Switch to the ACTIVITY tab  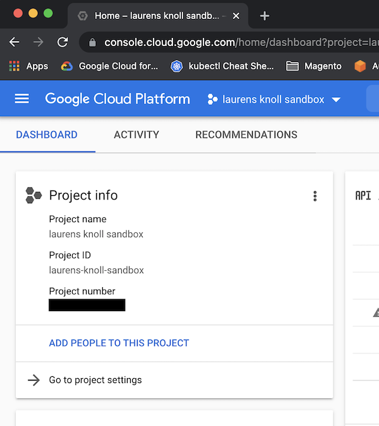(x=136, y=135)
